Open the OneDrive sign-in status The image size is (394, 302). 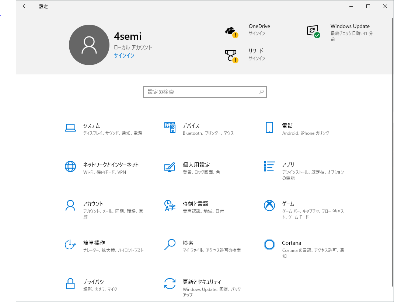click(x=259, y=30)
